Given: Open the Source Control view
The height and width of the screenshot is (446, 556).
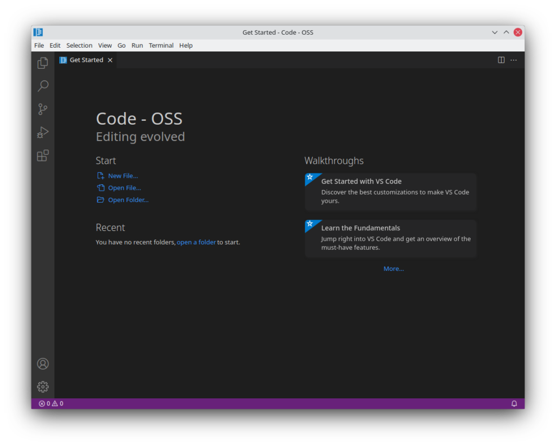Looking at the screenshot, I should pos(43,109).
